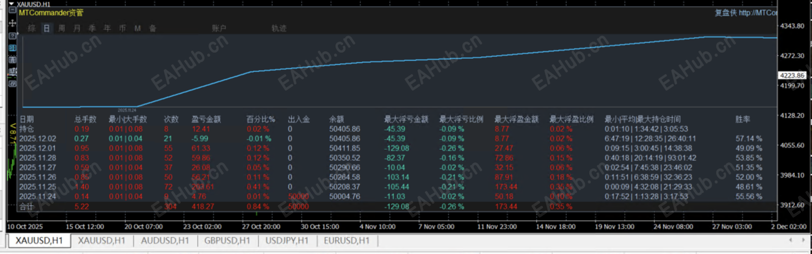Viewport: 812px width, 254px height.
Task: Click the 最大浮亏金额 column header
Action: tap(406, 119)
